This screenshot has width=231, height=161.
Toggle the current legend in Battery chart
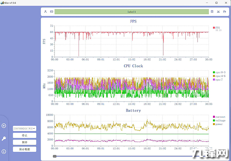[220, 117]
